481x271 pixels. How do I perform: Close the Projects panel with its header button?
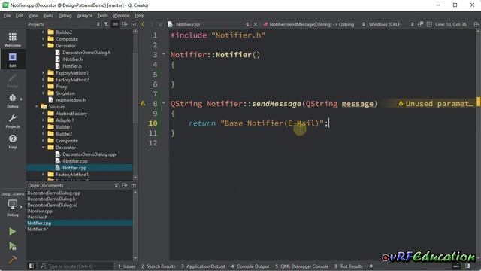(x=134, y=24)
